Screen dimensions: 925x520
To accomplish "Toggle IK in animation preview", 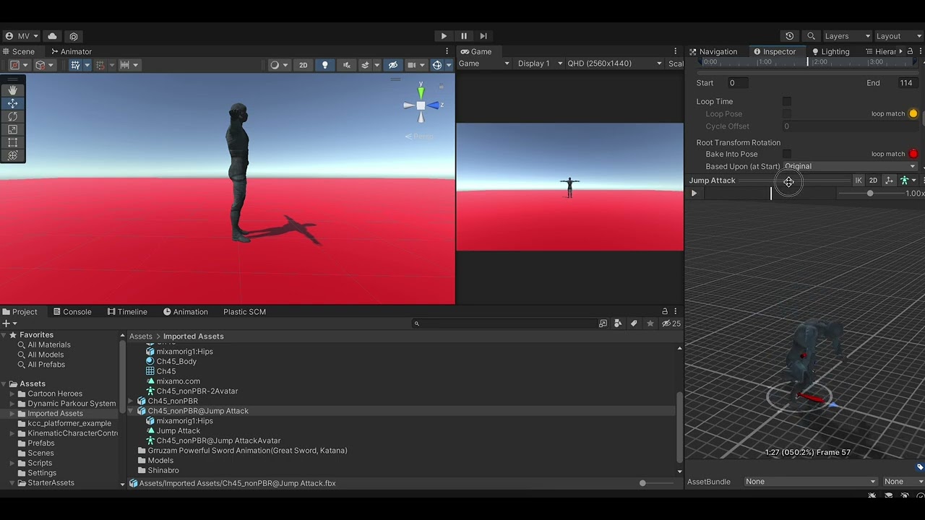I will click(x=859, y=181).
